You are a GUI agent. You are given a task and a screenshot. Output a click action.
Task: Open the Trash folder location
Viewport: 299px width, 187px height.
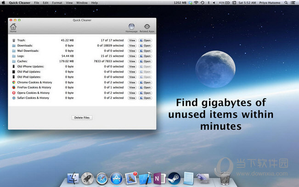(x=145, y=40)
